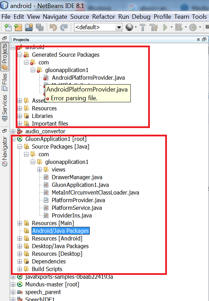
Task: Click the Open Project toolbar icon
Action: 29,27
